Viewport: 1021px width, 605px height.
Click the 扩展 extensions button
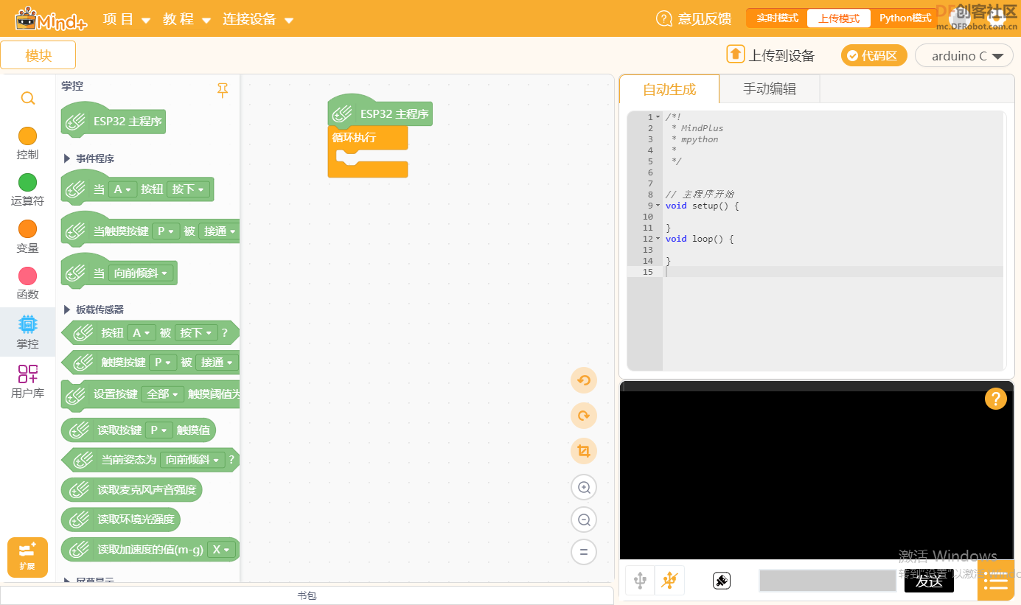click(27, 557)
